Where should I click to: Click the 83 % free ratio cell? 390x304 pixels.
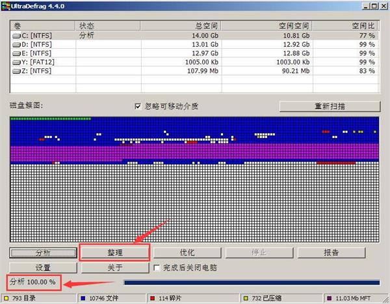pyautogui.click(x=367, y=71)
